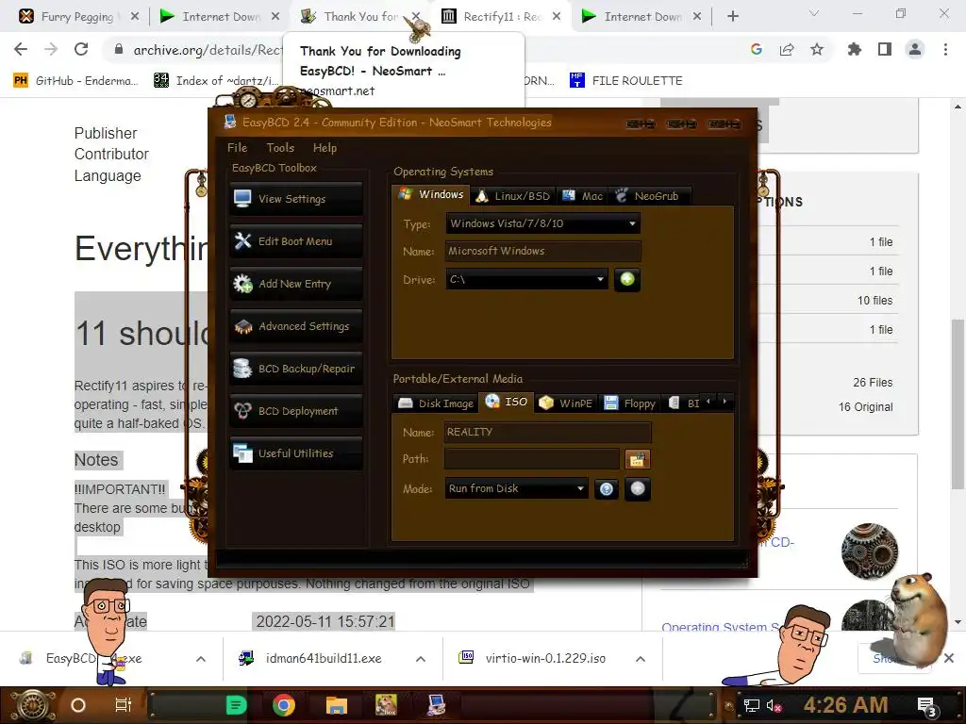Open Advanced Settings in EasyBCD
Viewport: 966px width, 724px height.
[295, 326]
